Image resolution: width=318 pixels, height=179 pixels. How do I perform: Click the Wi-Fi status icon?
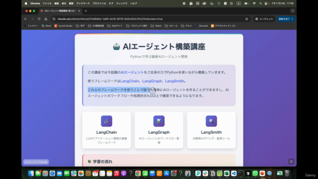pyautogui.click(x=254, y=3)
